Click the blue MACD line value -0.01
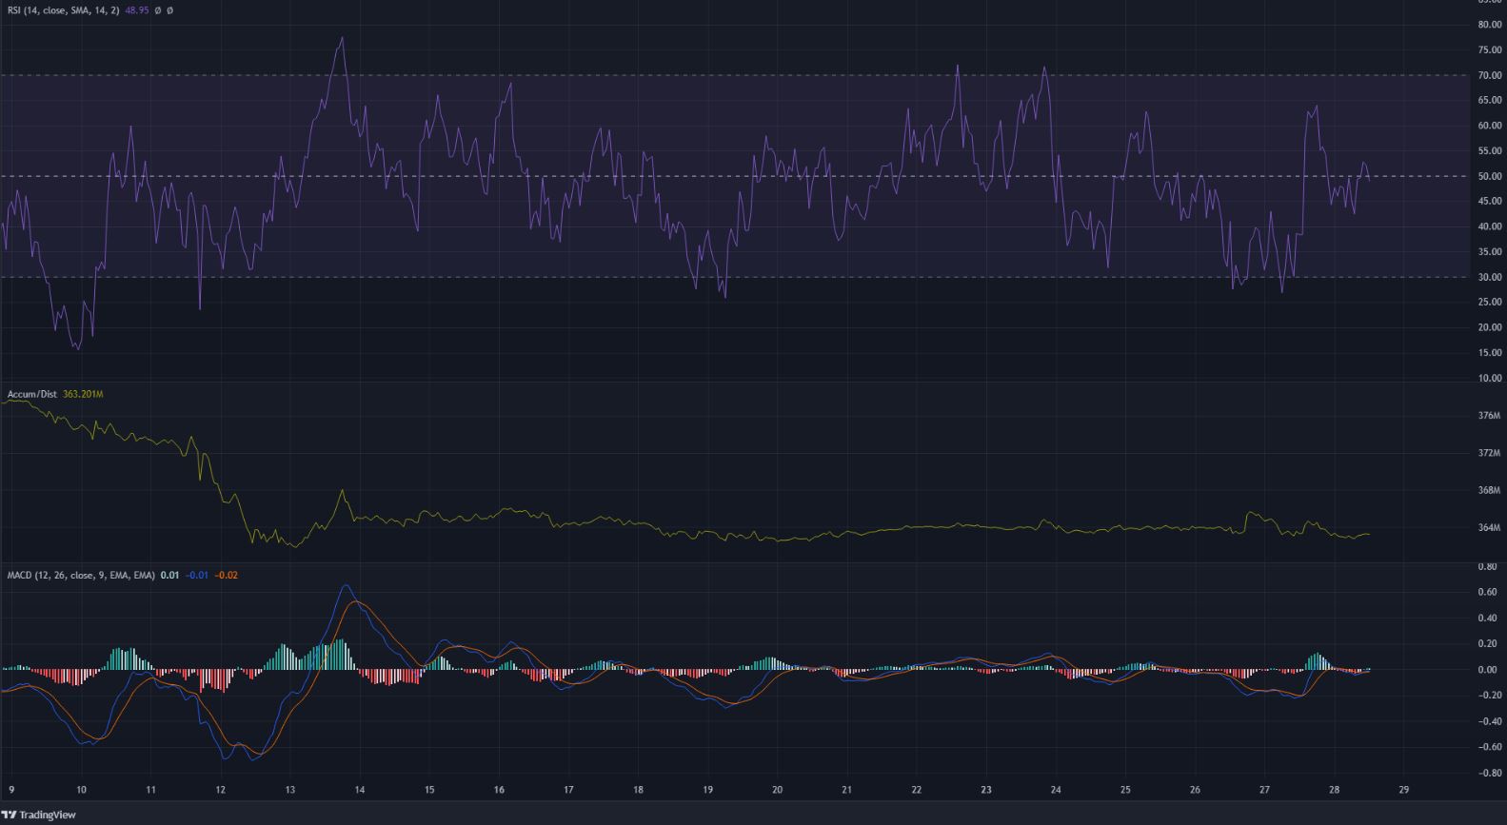Screen dimensions: 1507x825 click(196, 575)
